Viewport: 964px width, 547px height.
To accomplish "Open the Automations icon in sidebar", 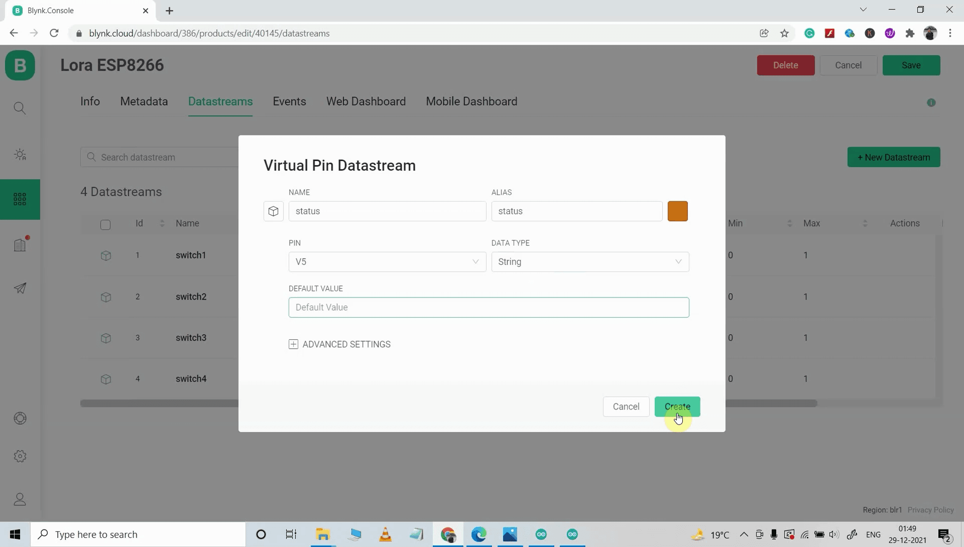I will (20, 155).
